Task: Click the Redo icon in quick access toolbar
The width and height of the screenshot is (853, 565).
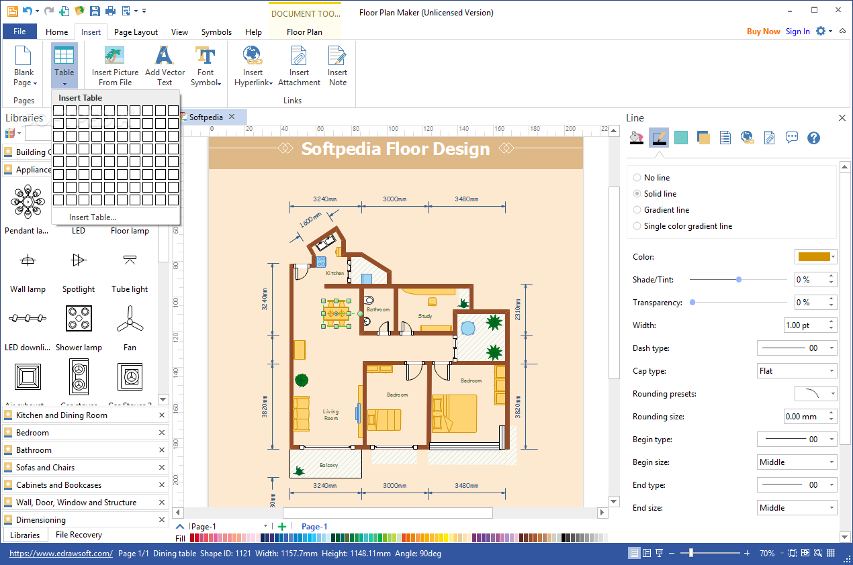Action: (50, 11)
